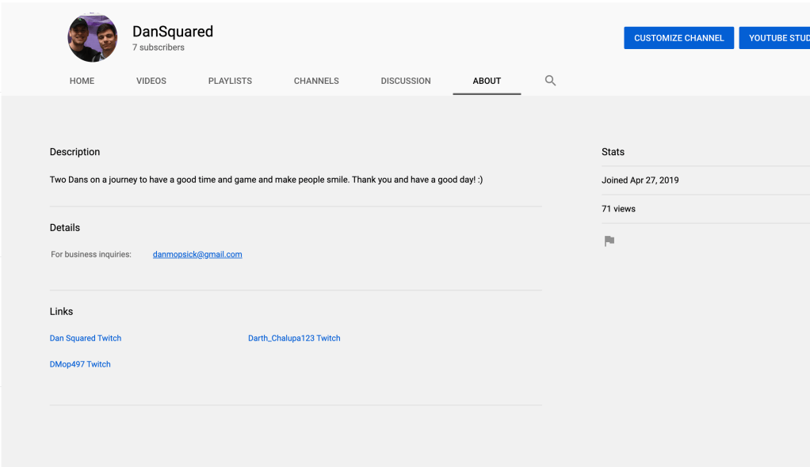Click the DanSquared channel name

[173, 32]
